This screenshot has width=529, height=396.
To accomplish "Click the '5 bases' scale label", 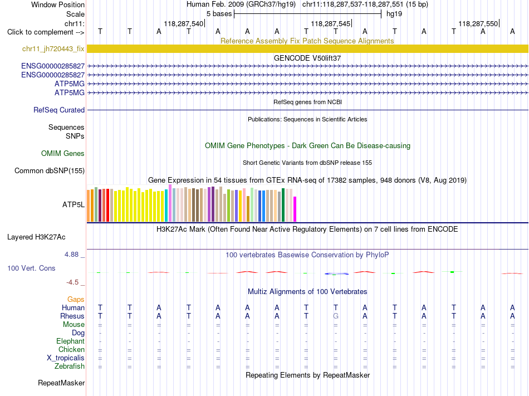I will 219,14.
